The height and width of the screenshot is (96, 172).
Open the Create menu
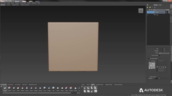coord(8,3)
